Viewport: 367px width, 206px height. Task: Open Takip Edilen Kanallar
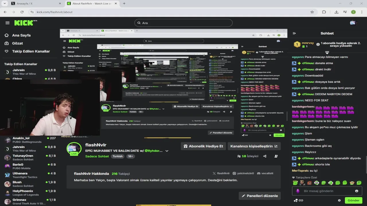(x=27, y=51)
